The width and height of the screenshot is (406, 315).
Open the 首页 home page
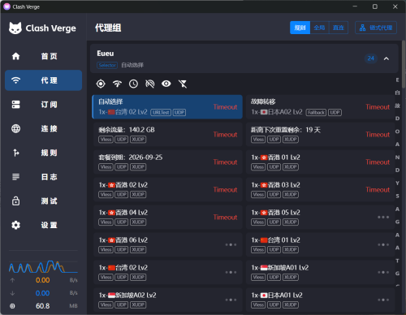(43, 56)
